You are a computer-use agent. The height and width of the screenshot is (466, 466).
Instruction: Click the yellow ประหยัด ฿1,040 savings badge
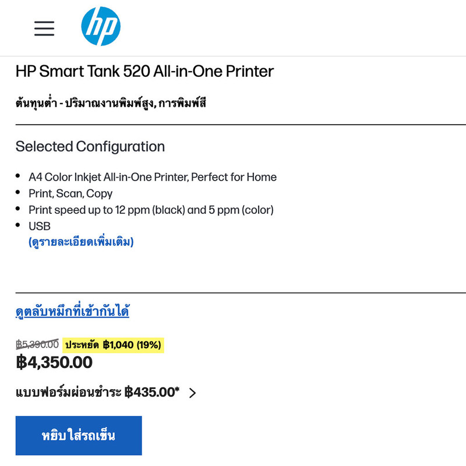pyautogui.click(x=113, y=345)
